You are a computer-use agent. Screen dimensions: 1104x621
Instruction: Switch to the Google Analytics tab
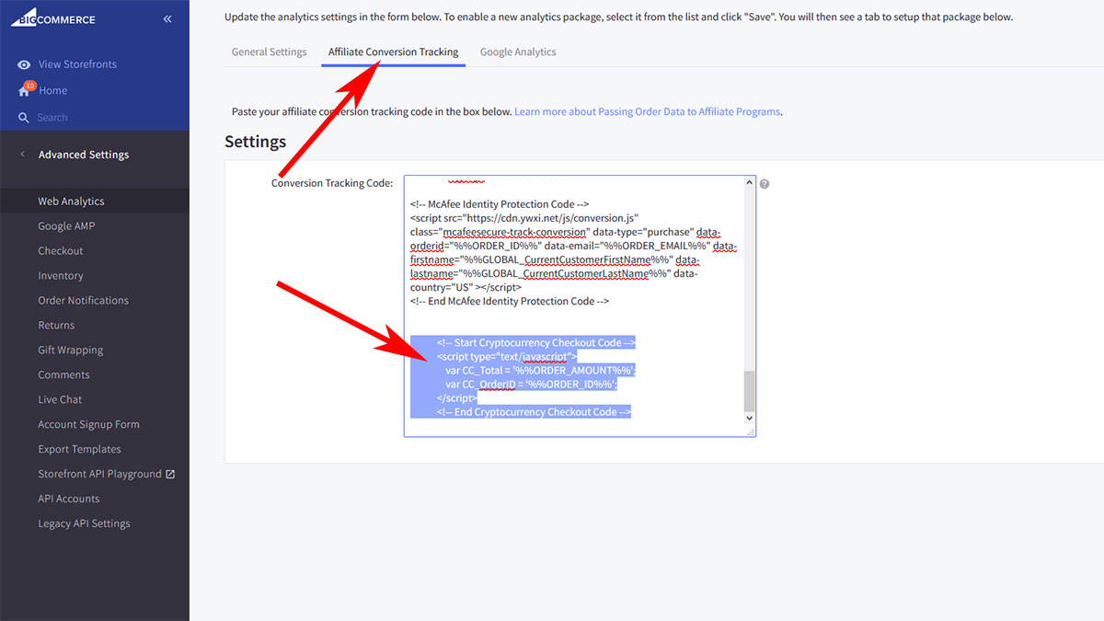pyautogui.click(x=518, y=52)
